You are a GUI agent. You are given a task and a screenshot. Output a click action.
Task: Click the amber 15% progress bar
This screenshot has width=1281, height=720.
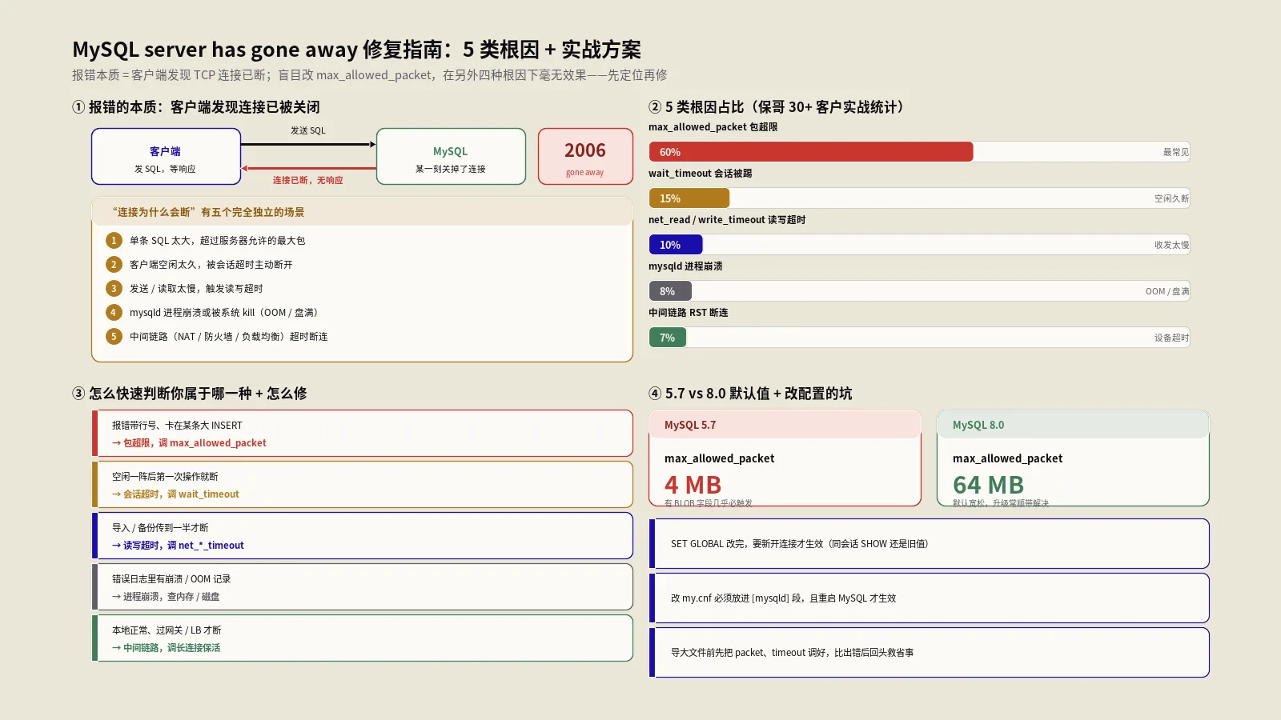click(x=689, y=198)
